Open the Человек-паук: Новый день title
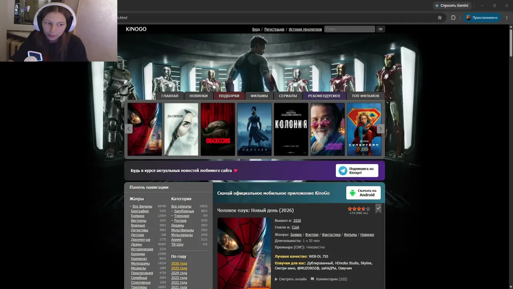 (x=255, y=210)
